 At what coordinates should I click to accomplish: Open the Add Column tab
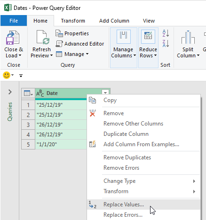coord(114,21)
